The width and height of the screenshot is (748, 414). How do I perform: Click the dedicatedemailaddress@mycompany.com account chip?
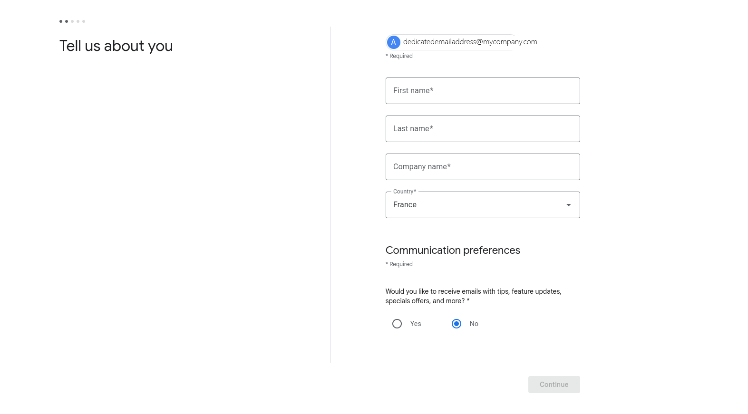pos(462,42)
